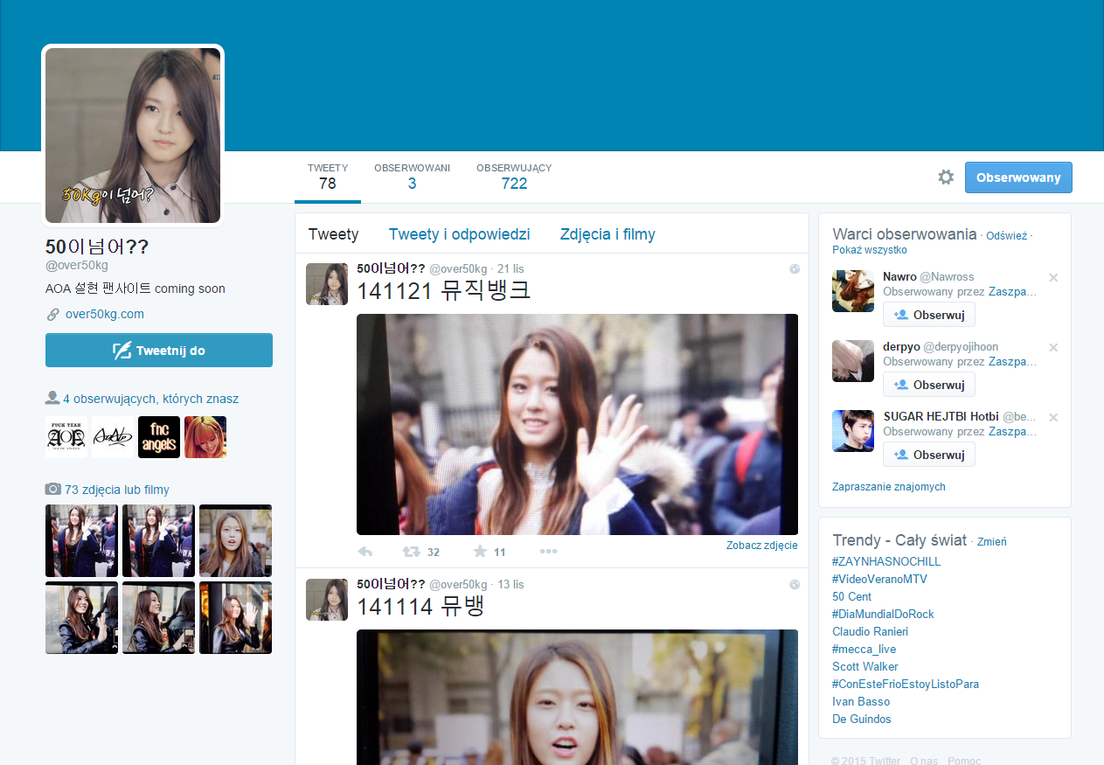Click the Tweetnij do button
The image size is (1104, 765).
tap(159, 351)
